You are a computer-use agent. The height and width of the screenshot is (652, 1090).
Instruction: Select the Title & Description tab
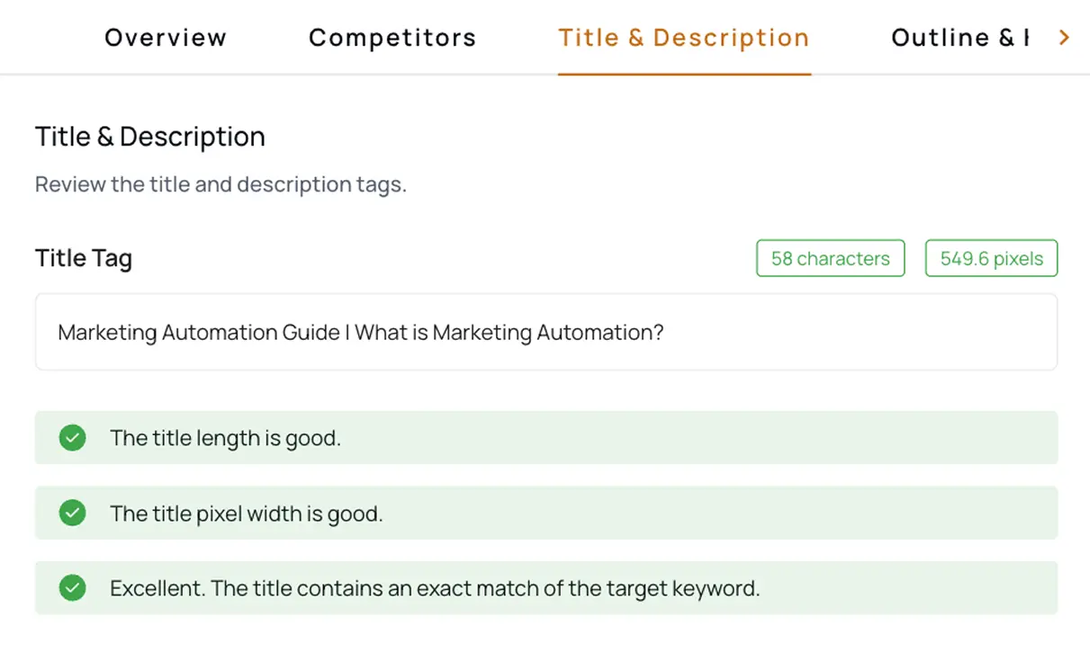coord(684,38)
